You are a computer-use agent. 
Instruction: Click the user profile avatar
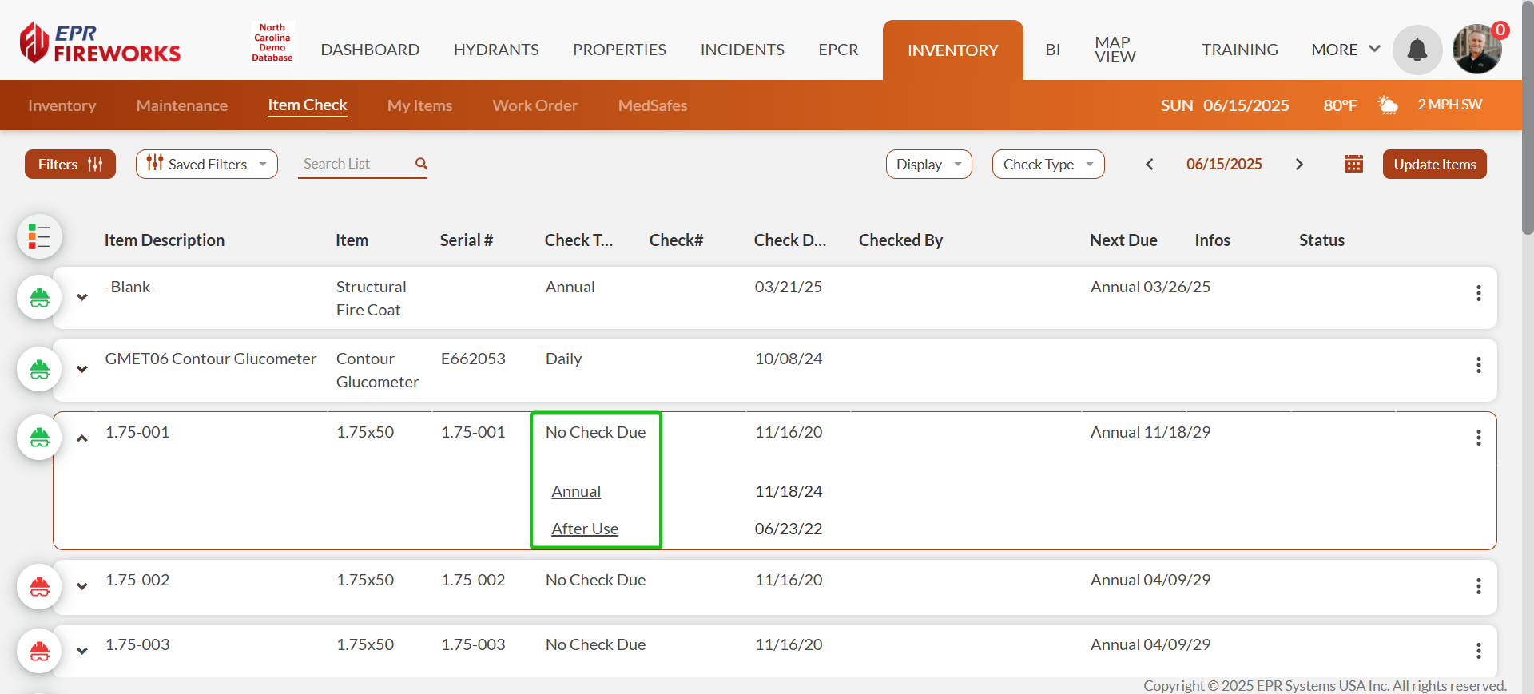[x=1476, y=50]
